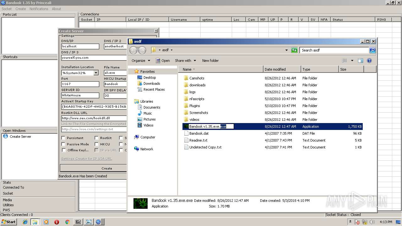Expand the Organize menu dropdown
This screenshot has width=402, height=226.
point(149,61)
